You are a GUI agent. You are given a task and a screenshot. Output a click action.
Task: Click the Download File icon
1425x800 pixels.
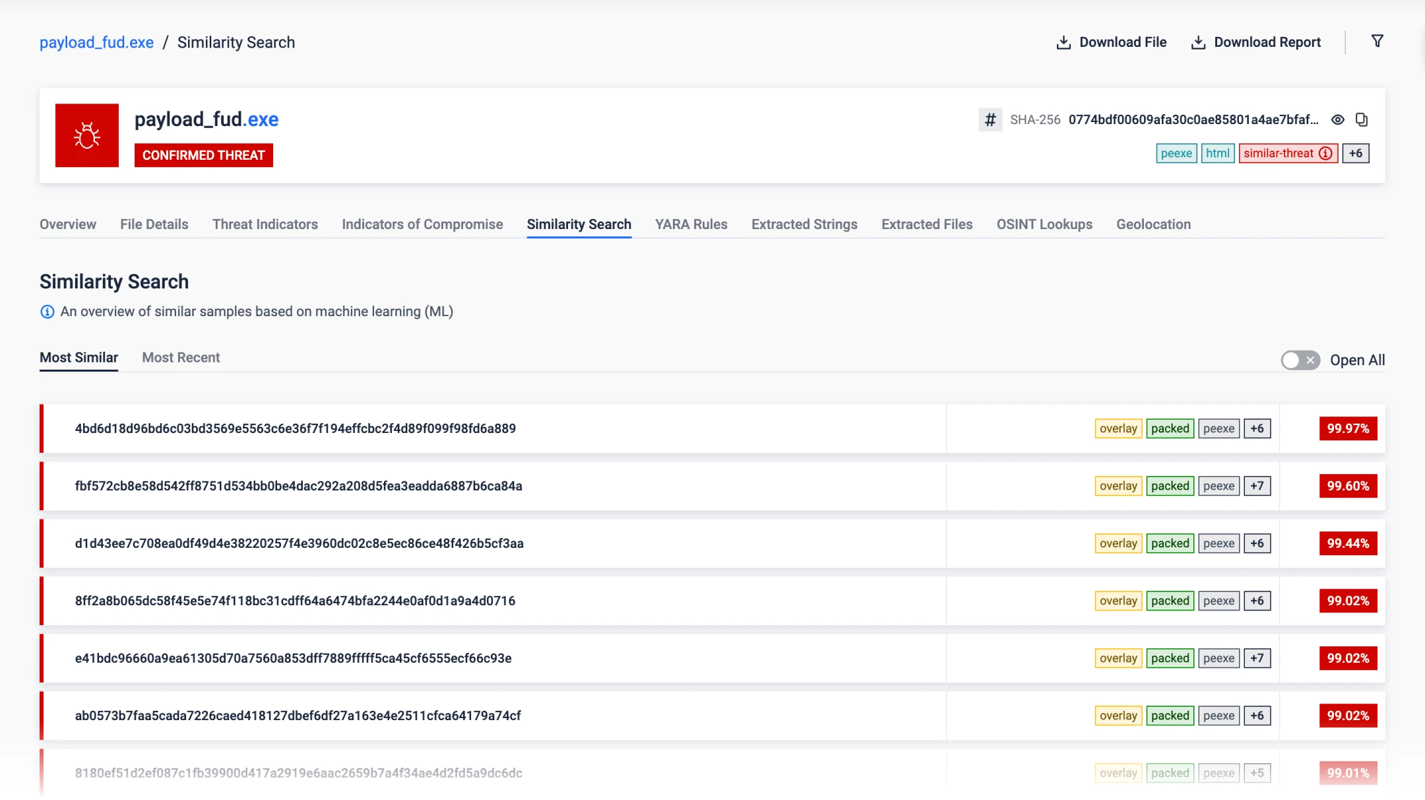click(1063, 43)
